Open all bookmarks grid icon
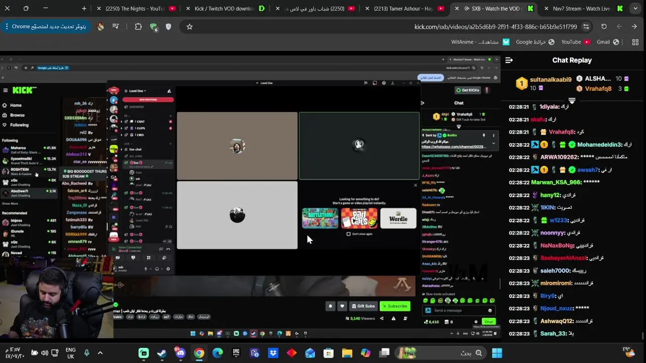 pyautogui.click(x=635, y=42)
